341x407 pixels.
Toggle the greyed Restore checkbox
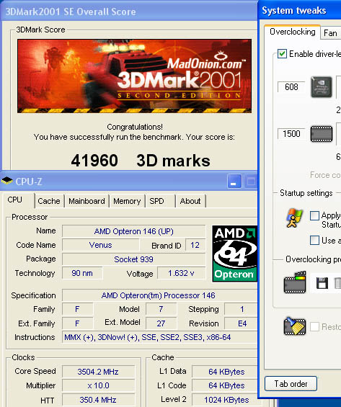[314, 326]
